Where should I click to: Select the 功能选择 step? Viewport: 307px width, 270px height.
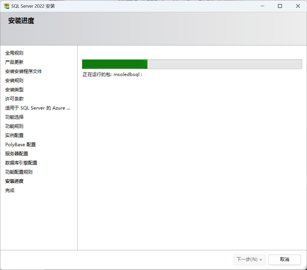[x=14, y=117]
